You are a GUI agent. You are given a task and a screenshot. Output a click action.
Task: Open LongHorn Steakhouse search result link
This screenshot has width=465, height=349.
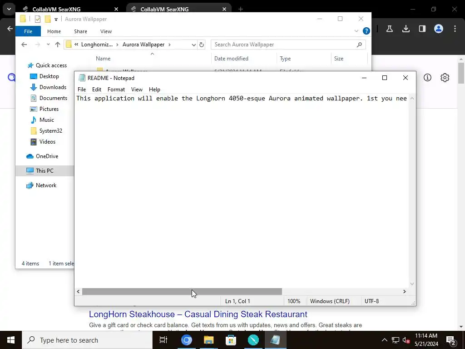(x=198, y=314)
